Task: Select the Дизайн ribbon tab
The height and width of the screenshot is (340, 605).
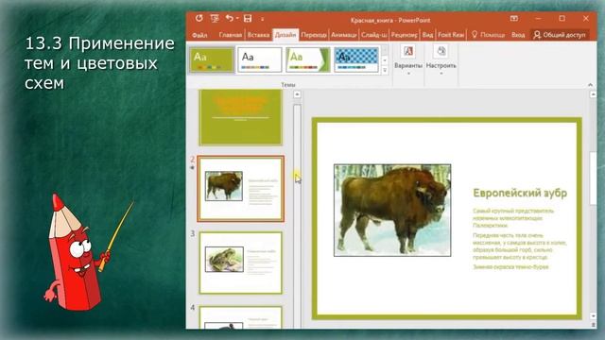Action: pos(285,35)
